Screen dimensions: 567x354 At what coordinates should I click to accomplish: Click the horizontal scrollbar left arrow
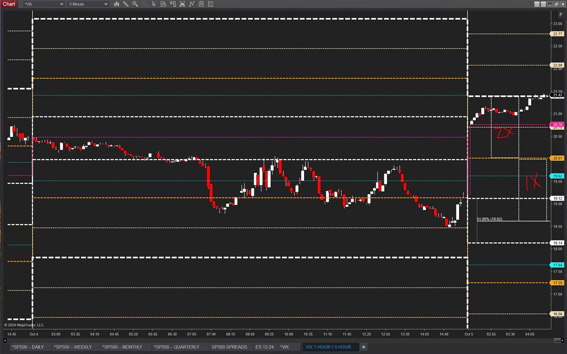coord(5,340)
